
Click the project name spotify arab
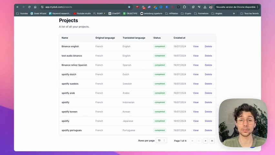[x=68, y=93]
